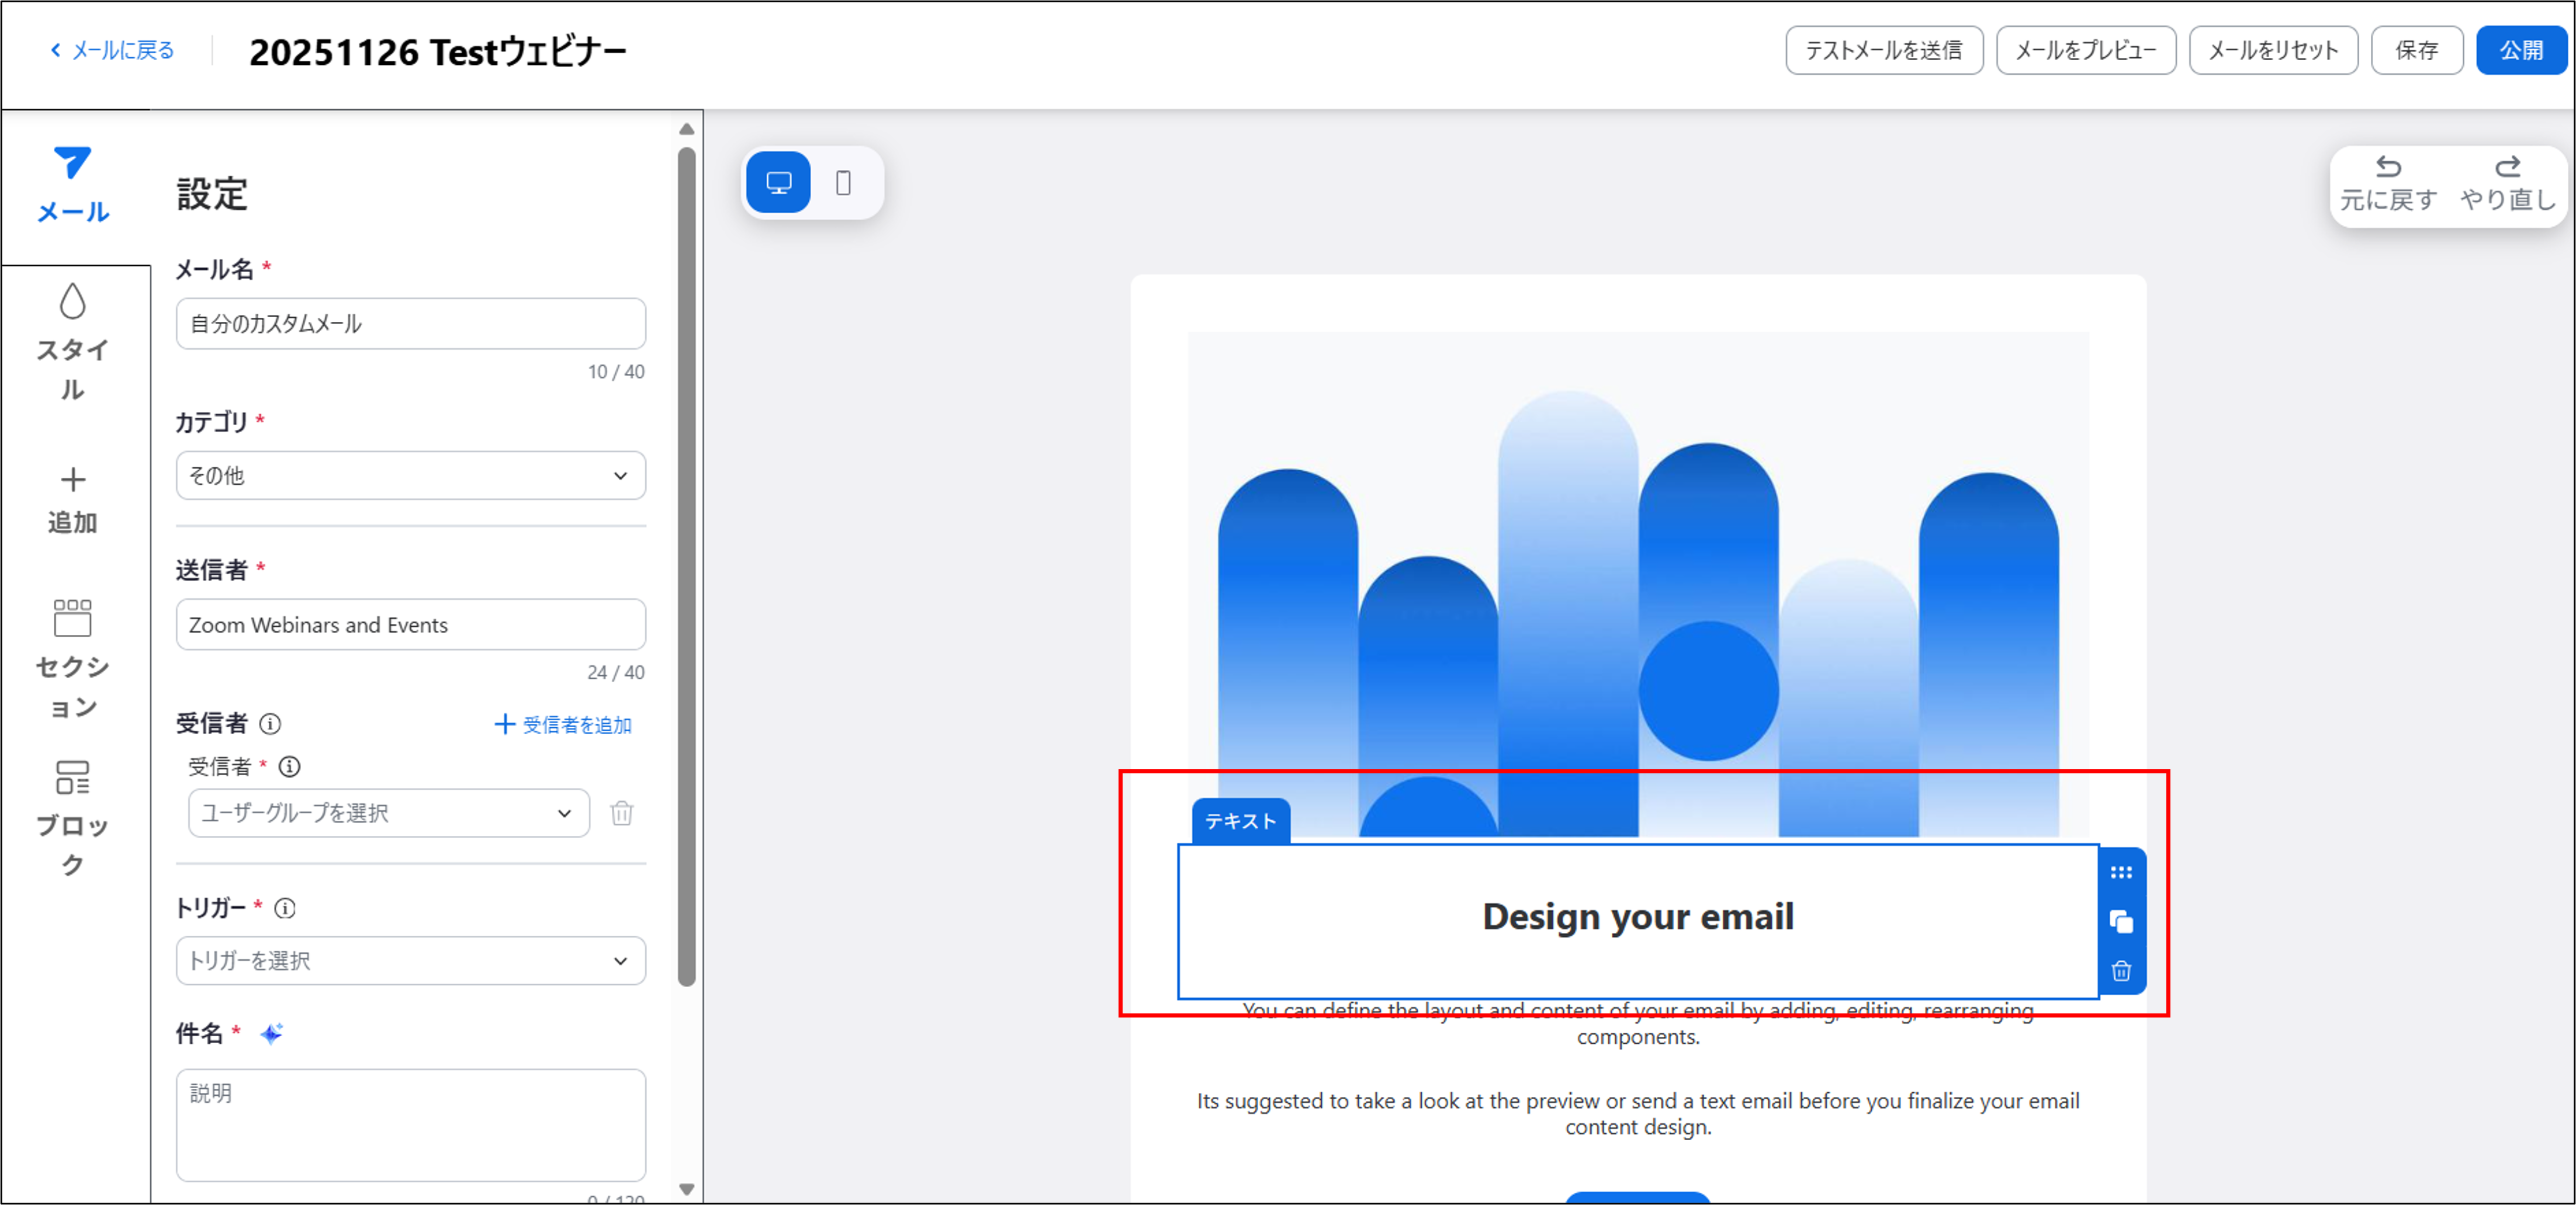Click the メールをプレビュー button
2576x1205 pixels.
(x=2086, y=50)
